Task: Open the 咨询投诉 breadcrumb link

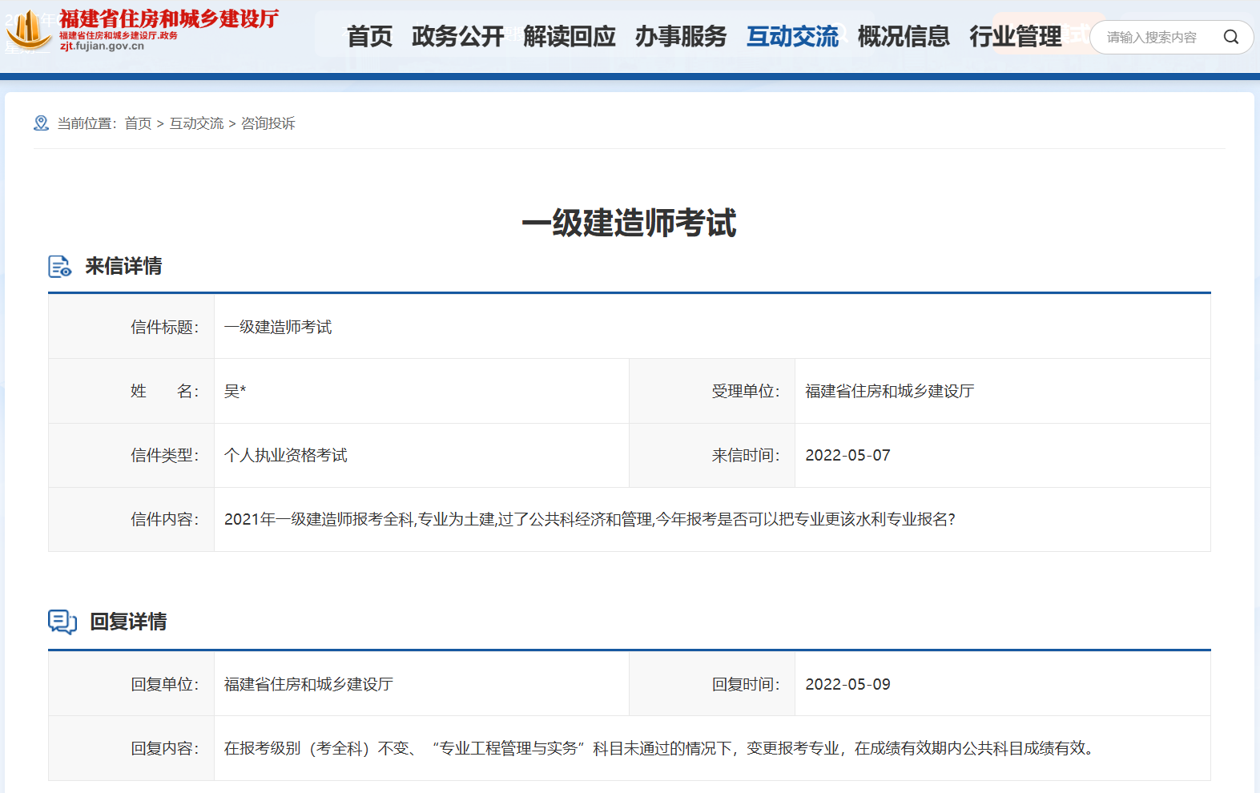Action: coord(268,123)
